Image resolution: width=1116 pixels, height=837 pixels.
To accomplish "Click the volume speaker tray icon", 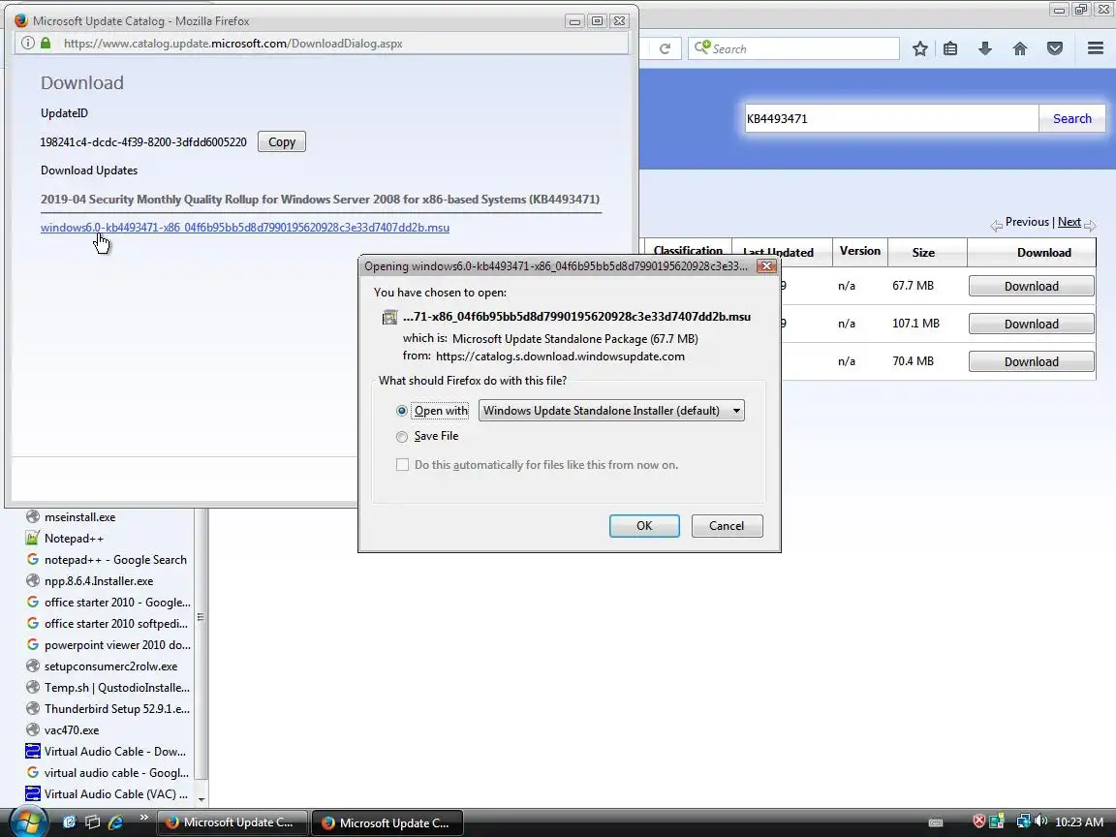I will [x=1041, y=821].
